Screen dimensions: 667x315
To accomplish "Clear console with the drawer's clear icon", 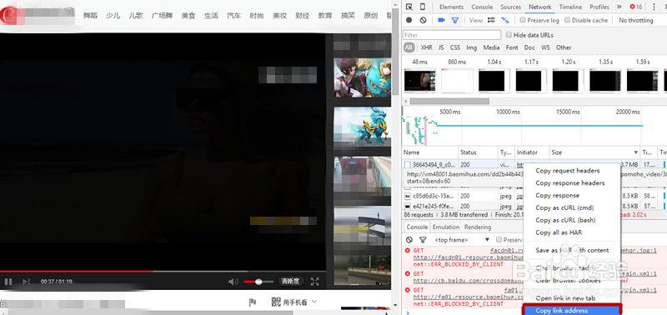I will [x=409, y=240].
